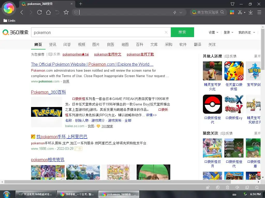
Task: Open the Links bookmarks folder
Action: pos(10,21)
